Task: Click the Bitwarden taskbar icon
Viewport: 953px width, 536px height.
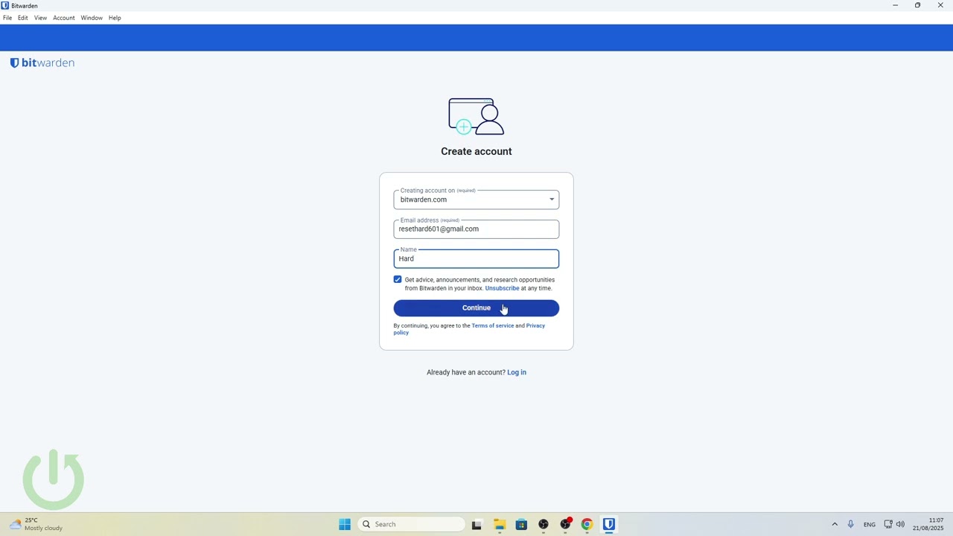Action: click(x=609, y=524)
